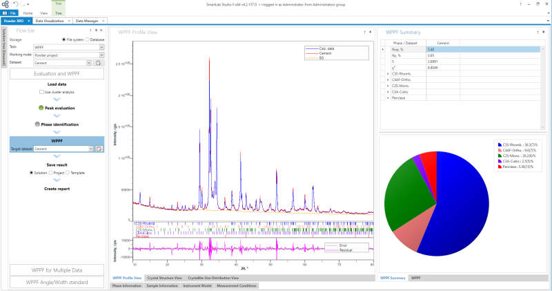552x291 pixels.
Task: Pin the WPPF Profile View panel
Action: point(370,32)
